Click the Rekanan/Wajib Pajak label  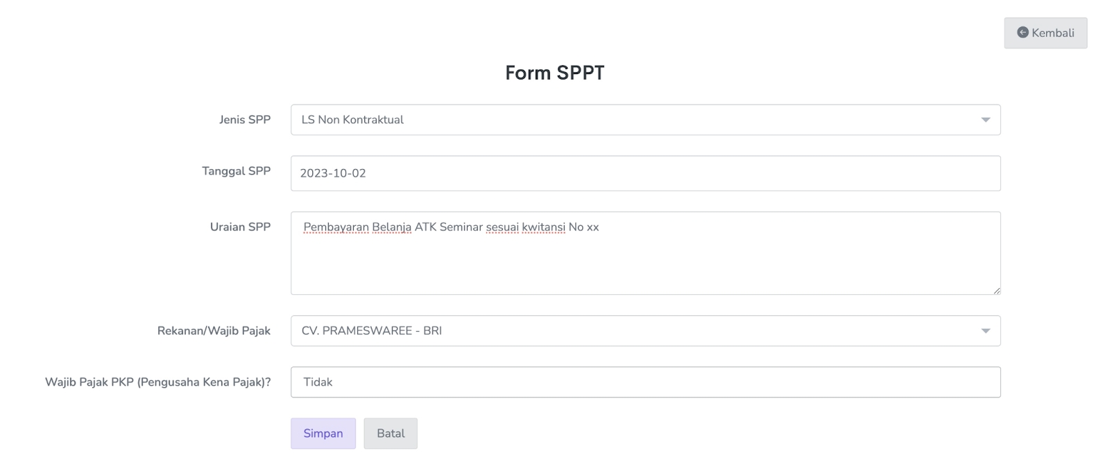click(x=214, y=331)
